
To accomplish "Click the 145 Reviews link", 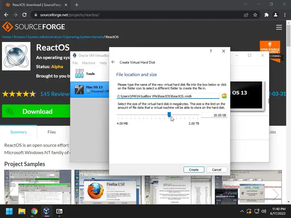I will click(x=55, y=94).
